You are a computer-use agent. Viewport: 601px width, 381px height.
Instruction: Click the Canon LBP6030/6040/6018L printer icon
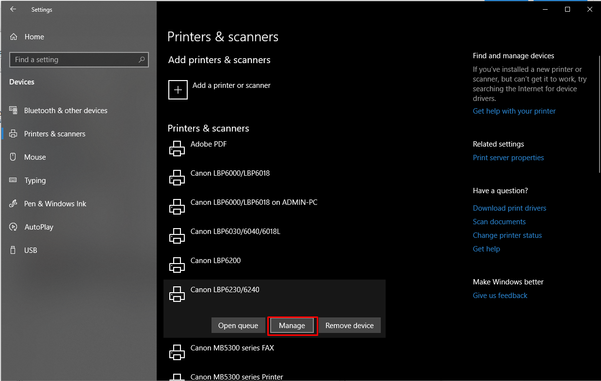tap(177, 236)
